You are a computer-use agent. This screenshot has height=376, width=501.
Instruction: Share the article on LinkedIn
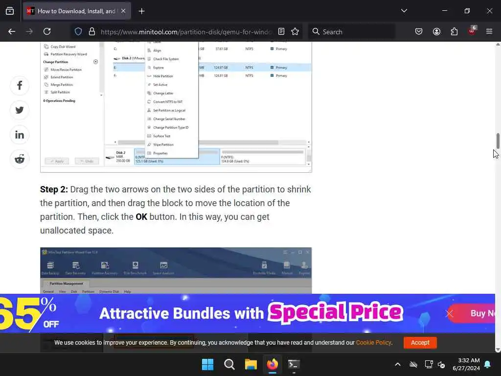click(x=20, y=135)
